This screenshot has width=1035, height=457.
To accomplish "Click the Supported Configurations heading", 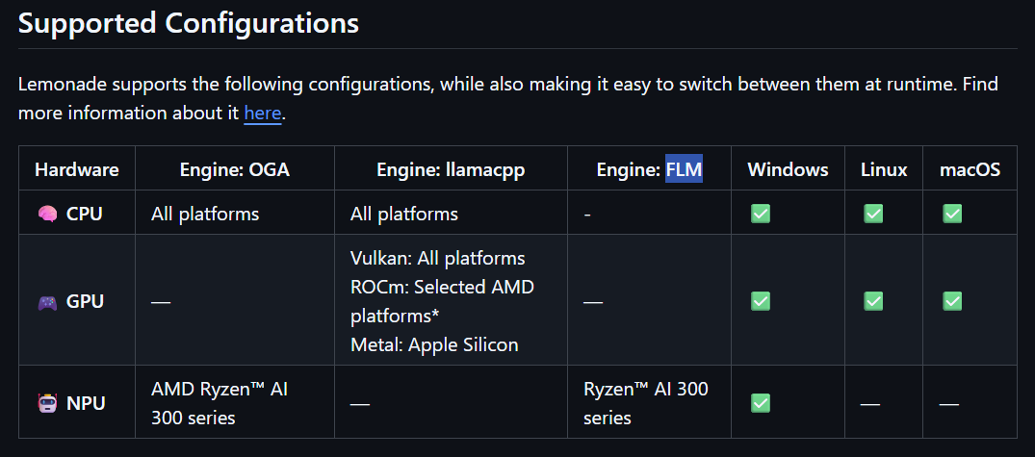I will 189,23.
